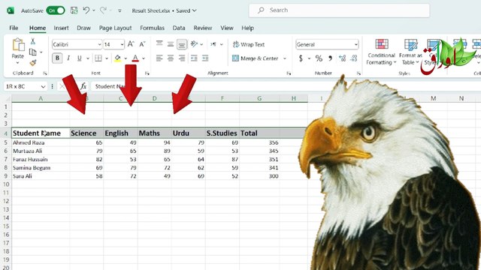Open the Font Color dropdown arrow
Screen dimensions: 481x270
pyautogui.click(x=144, y=58)
